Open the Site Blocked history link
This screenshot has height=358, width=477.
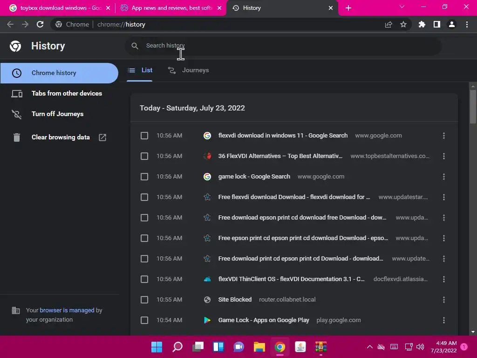[235, 300]
